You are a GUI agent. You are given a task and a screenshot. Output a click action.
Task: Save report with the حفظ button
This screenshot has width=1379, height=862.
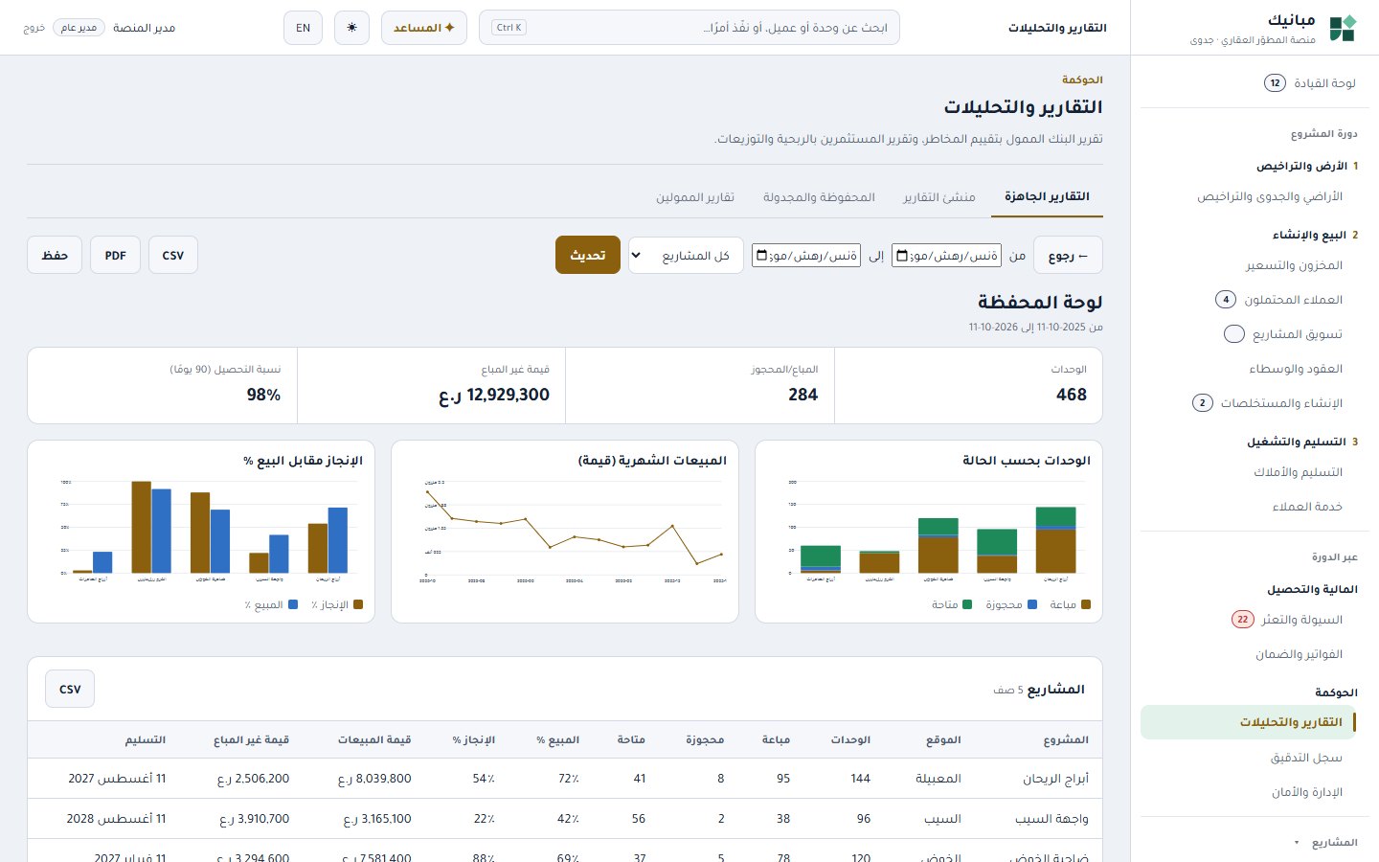pyautogui.click(x=55, y=256)
